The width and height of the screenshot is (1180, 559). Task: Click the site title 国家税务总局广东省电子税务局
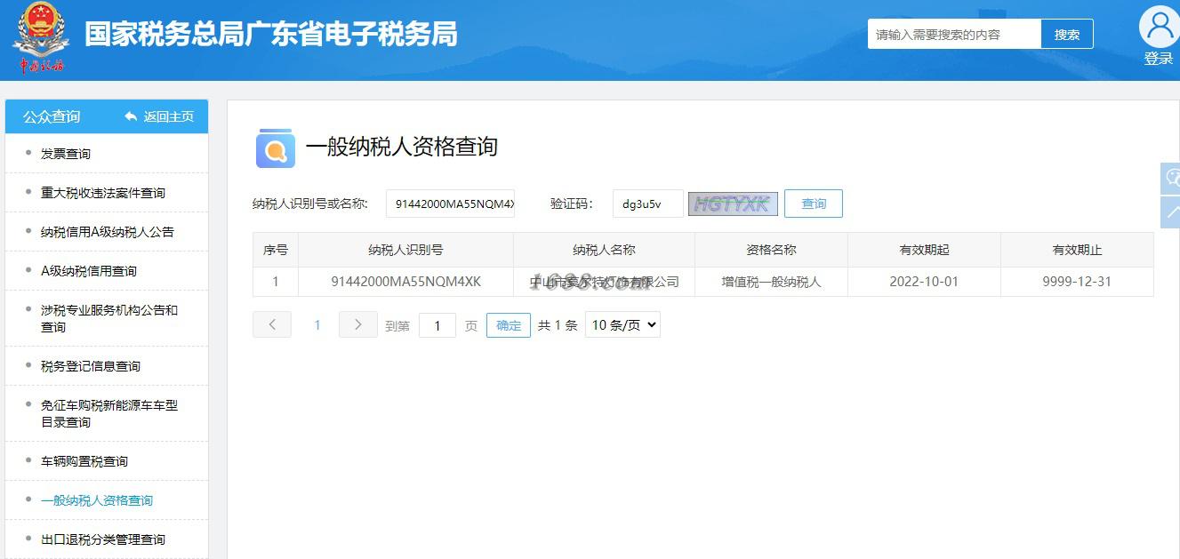[x=270, y=35]
